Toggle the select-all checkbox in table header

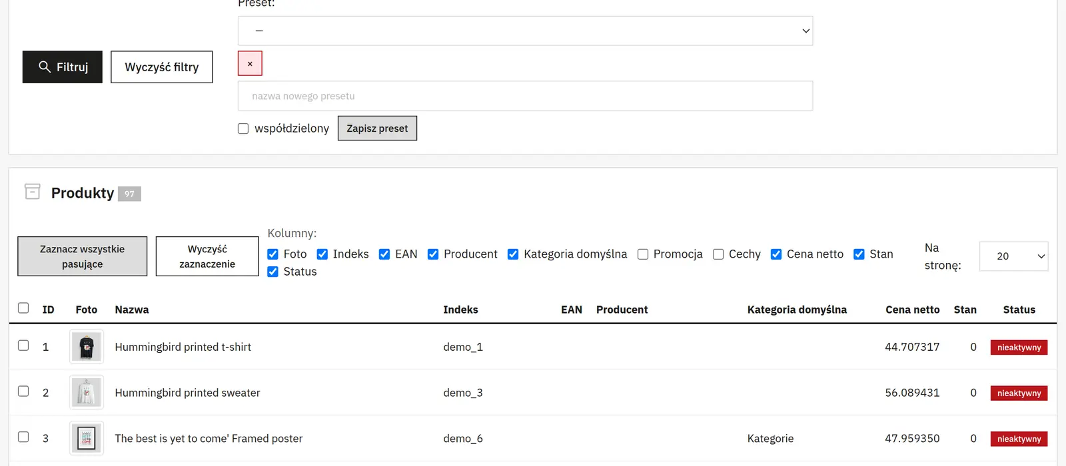click(x=23, y=308)
